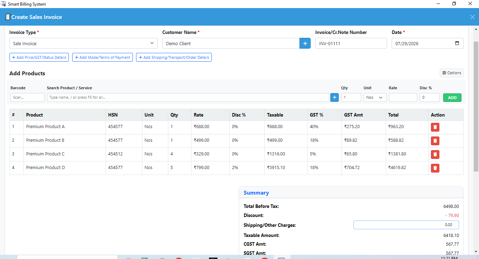Delete the Premium Product C row
479x259 pixels.
point(435,154)
